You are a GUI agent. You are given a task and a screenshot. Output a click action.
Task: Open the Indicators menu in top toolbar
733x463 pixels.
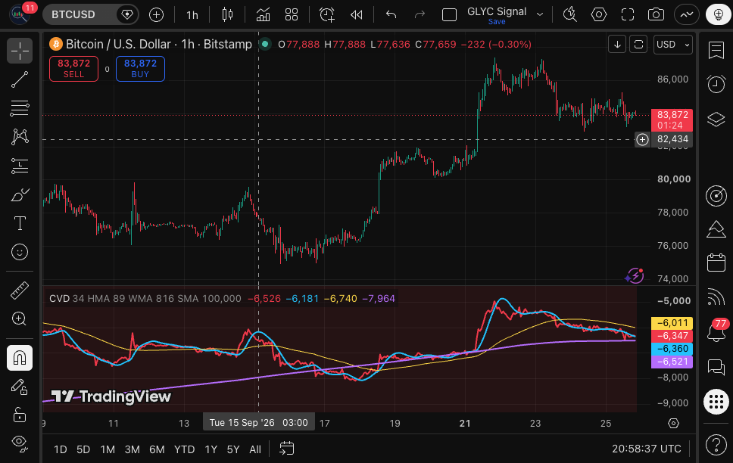tap(264, 15)
